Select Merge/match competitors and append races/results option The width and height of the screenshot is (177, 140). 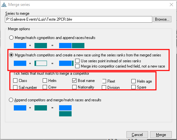click(11, 38)
